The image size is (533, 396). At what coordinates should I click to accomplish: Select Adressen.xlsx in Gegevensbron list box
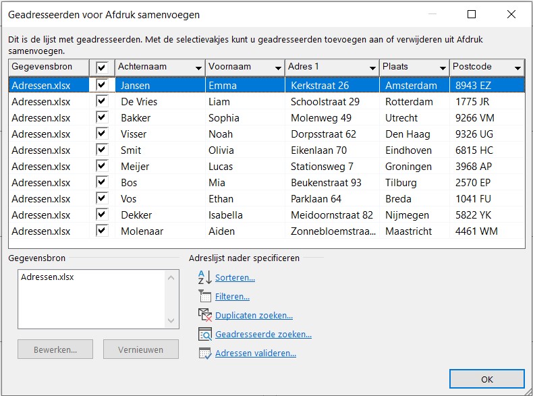[47, 277]
